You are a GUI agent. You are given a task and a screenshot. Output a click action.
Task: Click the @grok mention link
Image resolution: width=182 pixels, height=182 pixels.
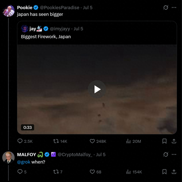coord(24,162)
